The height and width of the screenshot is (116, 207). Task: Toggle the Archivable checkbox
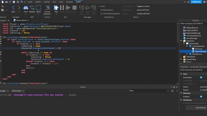201,77
